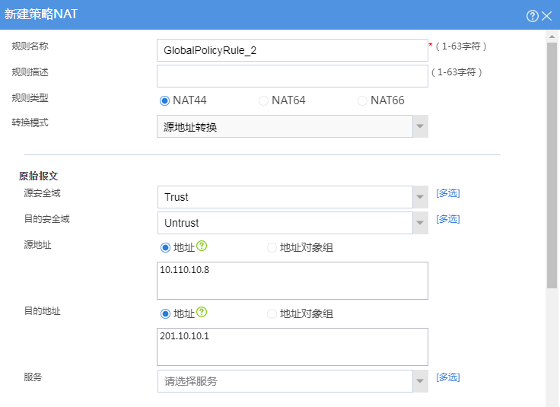
Task: Choose 地址对象组 for 目的地址
Action: click(x=272, y=313)
